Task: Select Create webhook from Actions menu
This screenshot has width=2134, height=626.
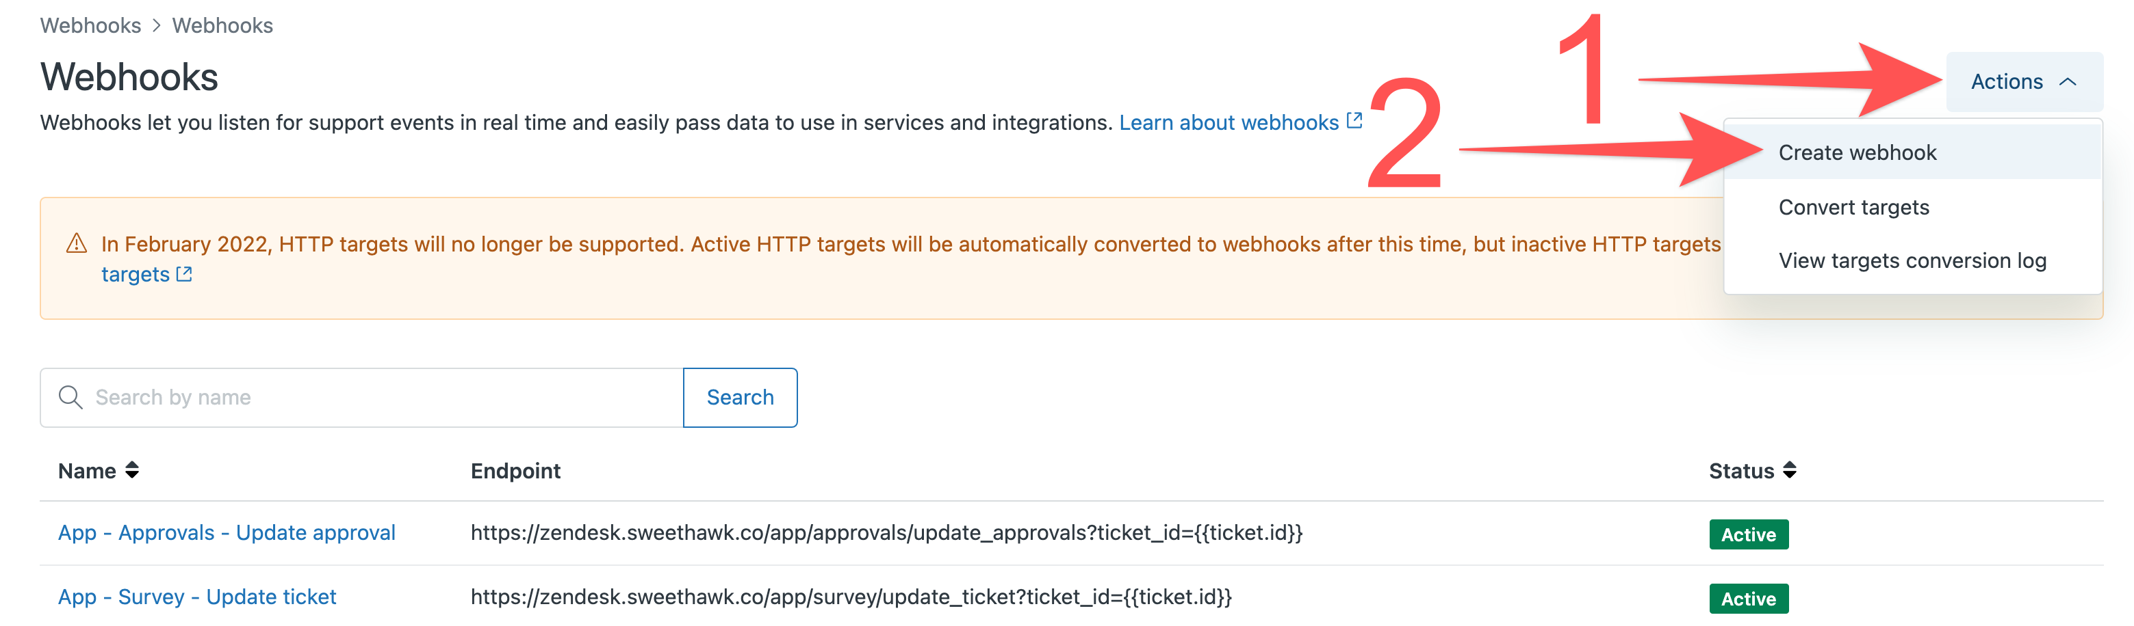Action: pos(1857,153)
